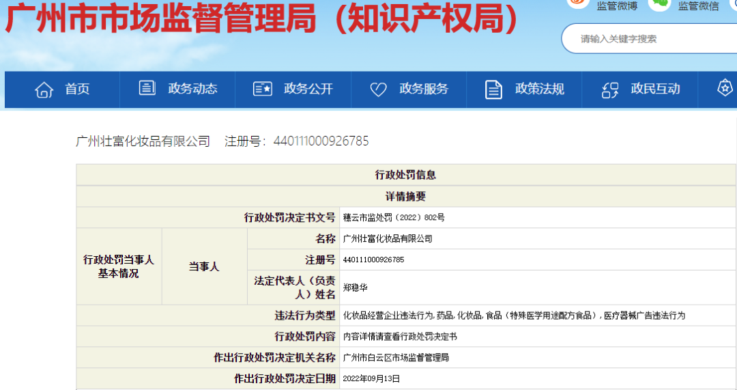737x390 pixels.
Task: Click the authority value 广州市白云区市场监督管理局
Action: point(396,358)
